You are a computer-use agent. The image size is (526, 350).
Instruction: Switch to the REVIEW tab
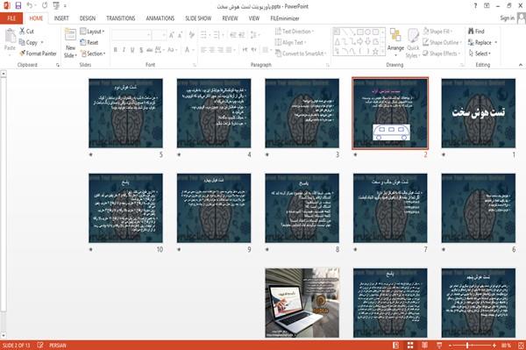click(x=230, y=18)
